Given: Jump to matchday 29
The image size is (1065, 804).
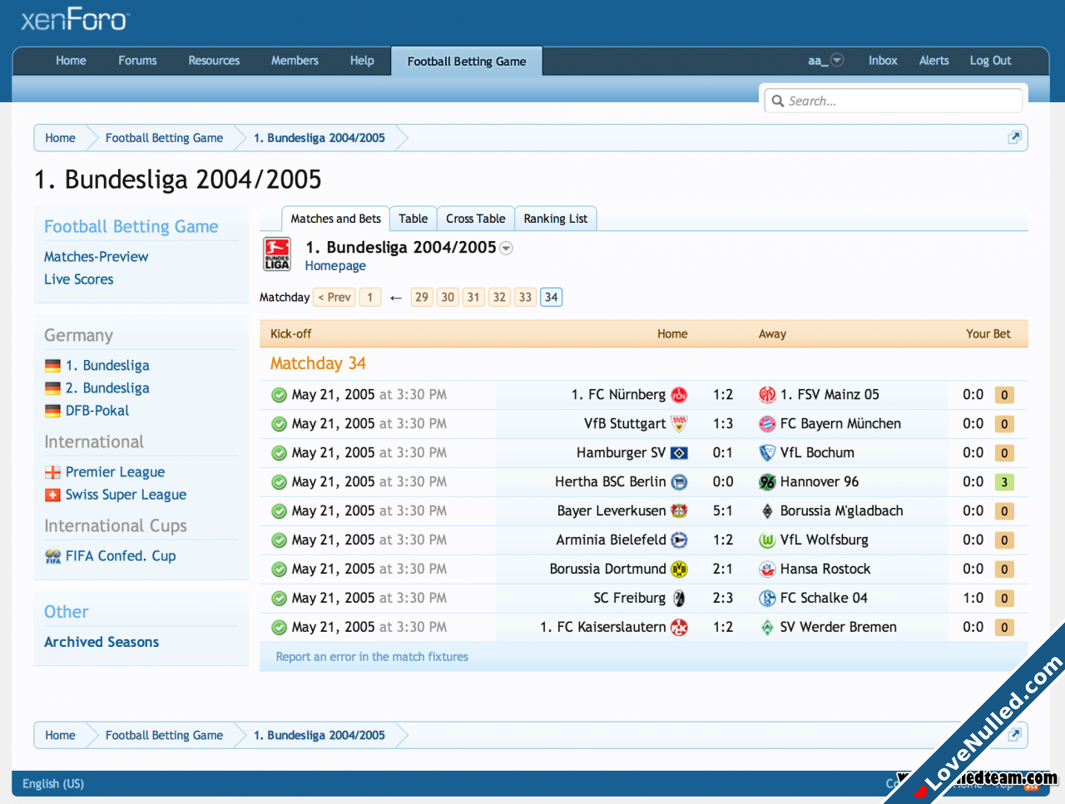Looking at the screenshot, I should pos(422,298).
